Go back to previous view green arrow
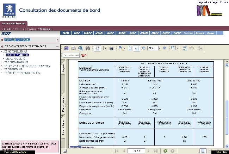The height and width of the screenshot is (154, 229). [x=165, y=151]
